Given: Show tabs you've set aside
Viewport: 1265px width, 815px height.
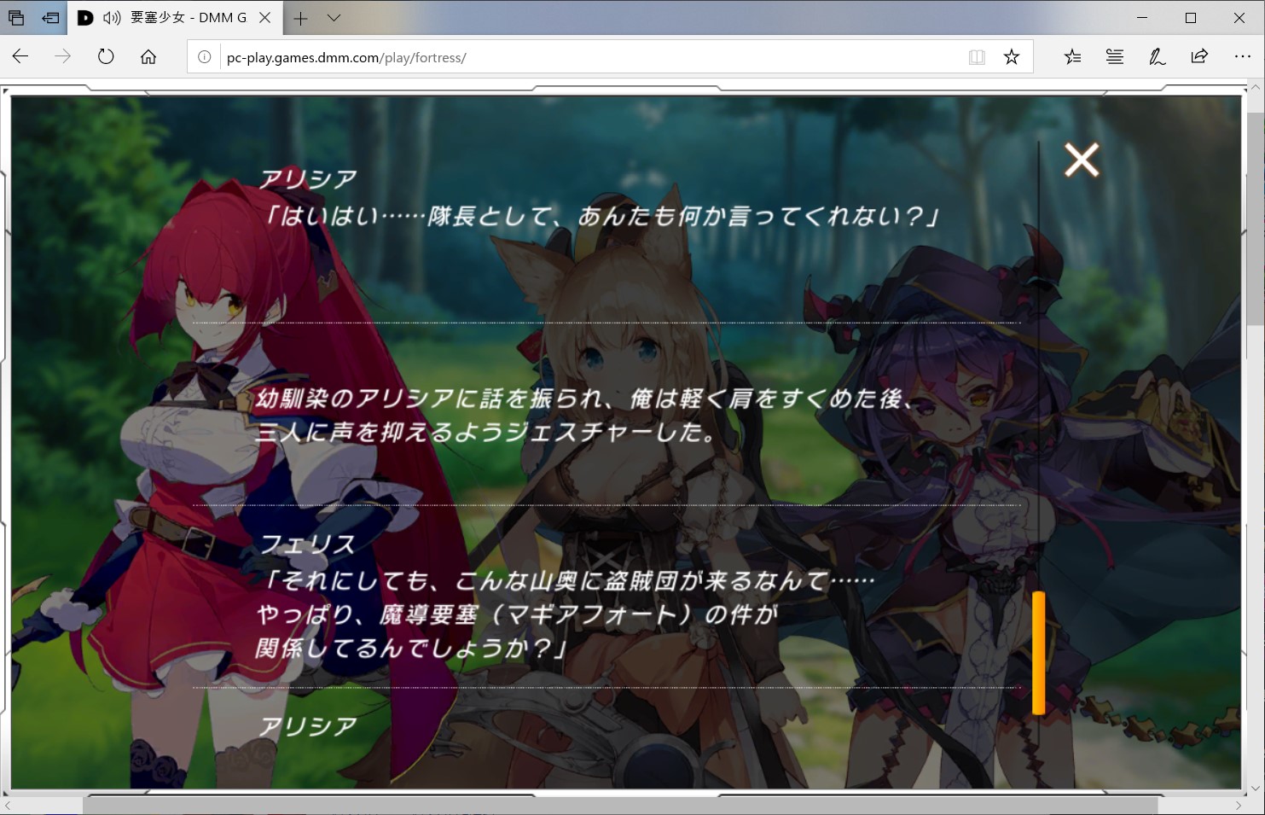Looking at the screenshot, I should [16, 18].
